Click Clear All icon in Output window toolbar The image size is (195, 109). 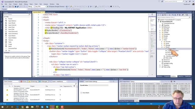[171, 81]
